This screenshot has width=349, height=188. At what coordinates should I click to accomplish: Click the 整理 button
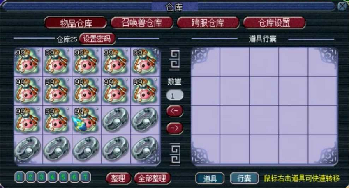[118, 178]
